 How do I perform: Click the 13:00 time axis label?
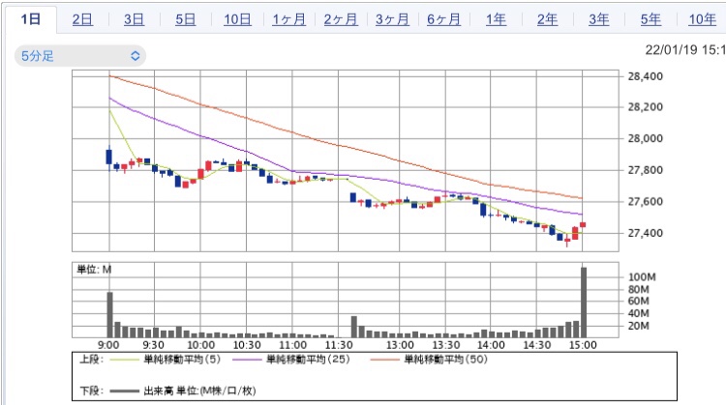pyautogui.click(x=400, y=345)
